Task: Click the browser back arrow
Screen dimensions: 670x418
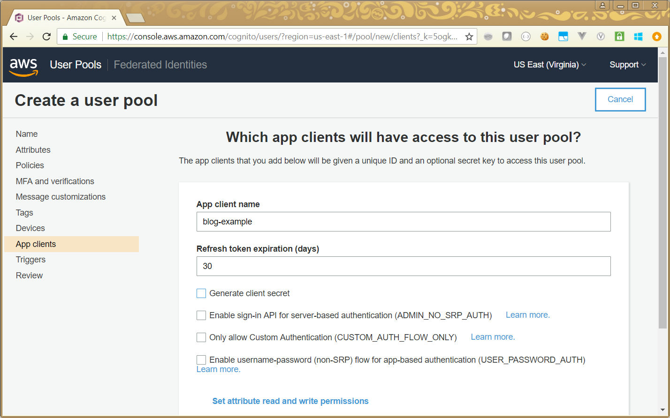Action: 14,37
